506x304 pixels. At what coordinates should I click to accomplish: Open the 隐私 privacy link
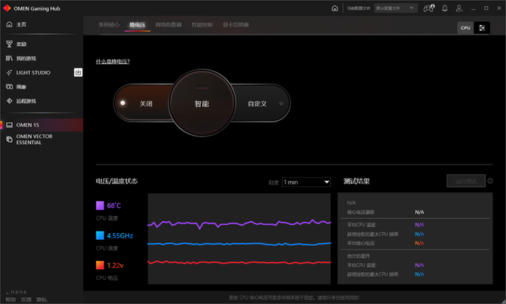click(42, 299)
